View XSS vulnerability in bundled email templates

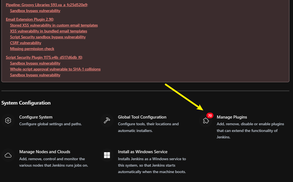tap(49, 31)
